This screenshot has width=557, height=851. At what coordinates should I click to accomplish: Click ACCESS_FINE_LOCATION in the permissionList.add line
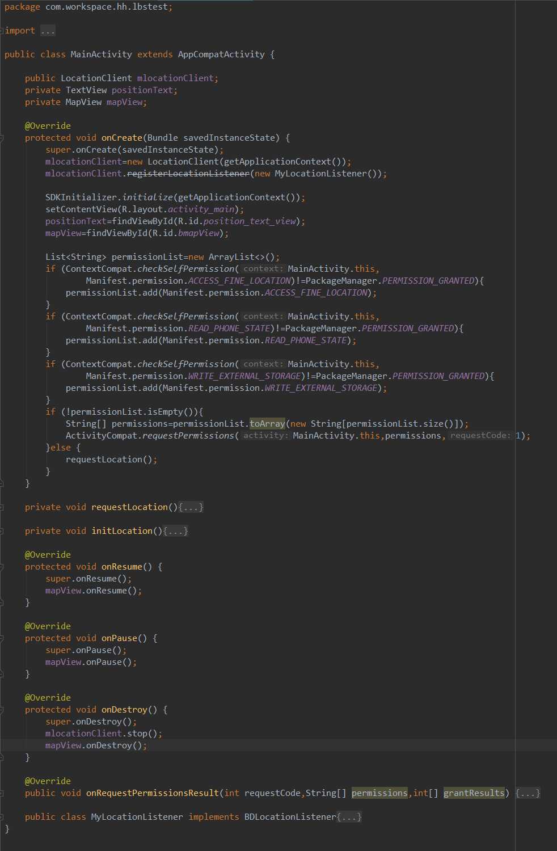pos(316,293)
